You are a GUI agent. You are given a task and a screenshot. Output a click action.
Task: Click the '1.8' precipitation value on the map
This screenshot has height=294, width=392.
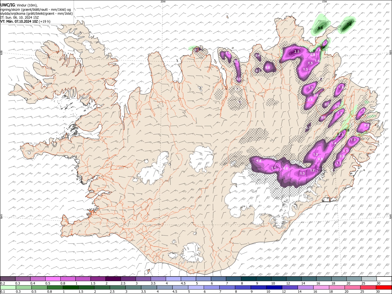pos(341,88)
